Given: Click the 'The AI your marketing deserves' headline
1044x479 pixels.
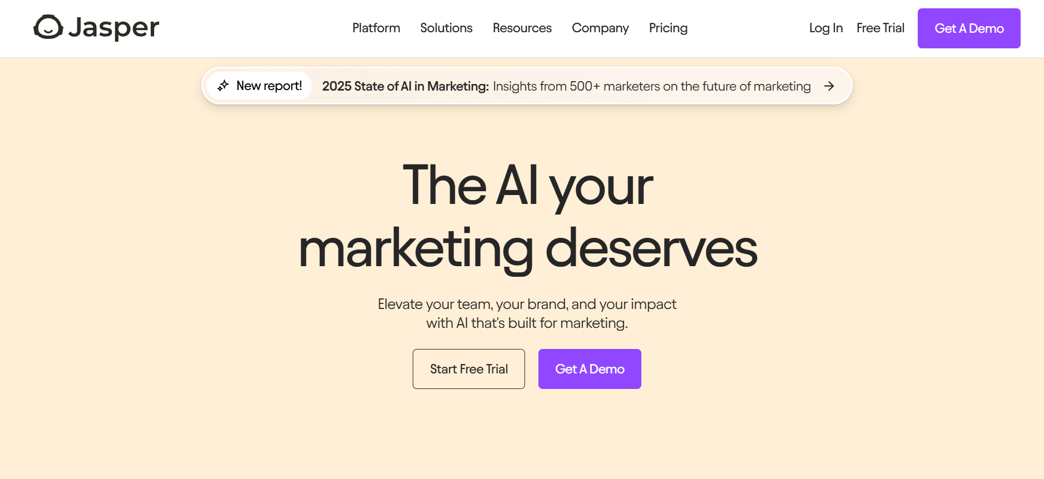Looking at the screenshot, I should [527, 216].
